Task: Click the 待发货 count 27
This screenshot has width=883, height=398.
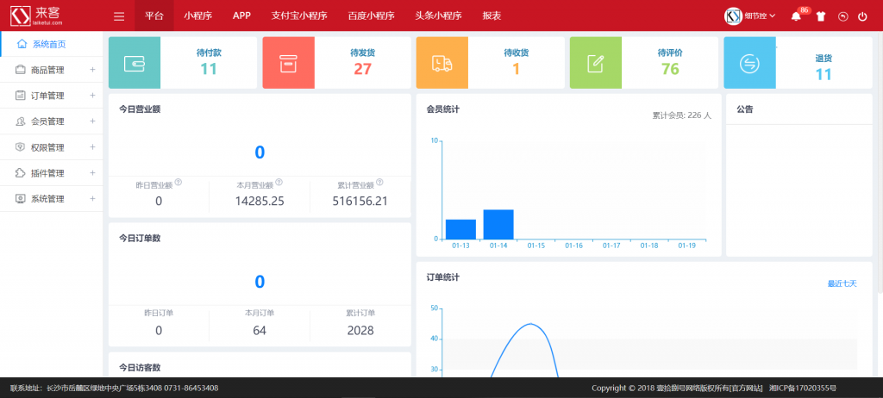Action: pos(363,69)
